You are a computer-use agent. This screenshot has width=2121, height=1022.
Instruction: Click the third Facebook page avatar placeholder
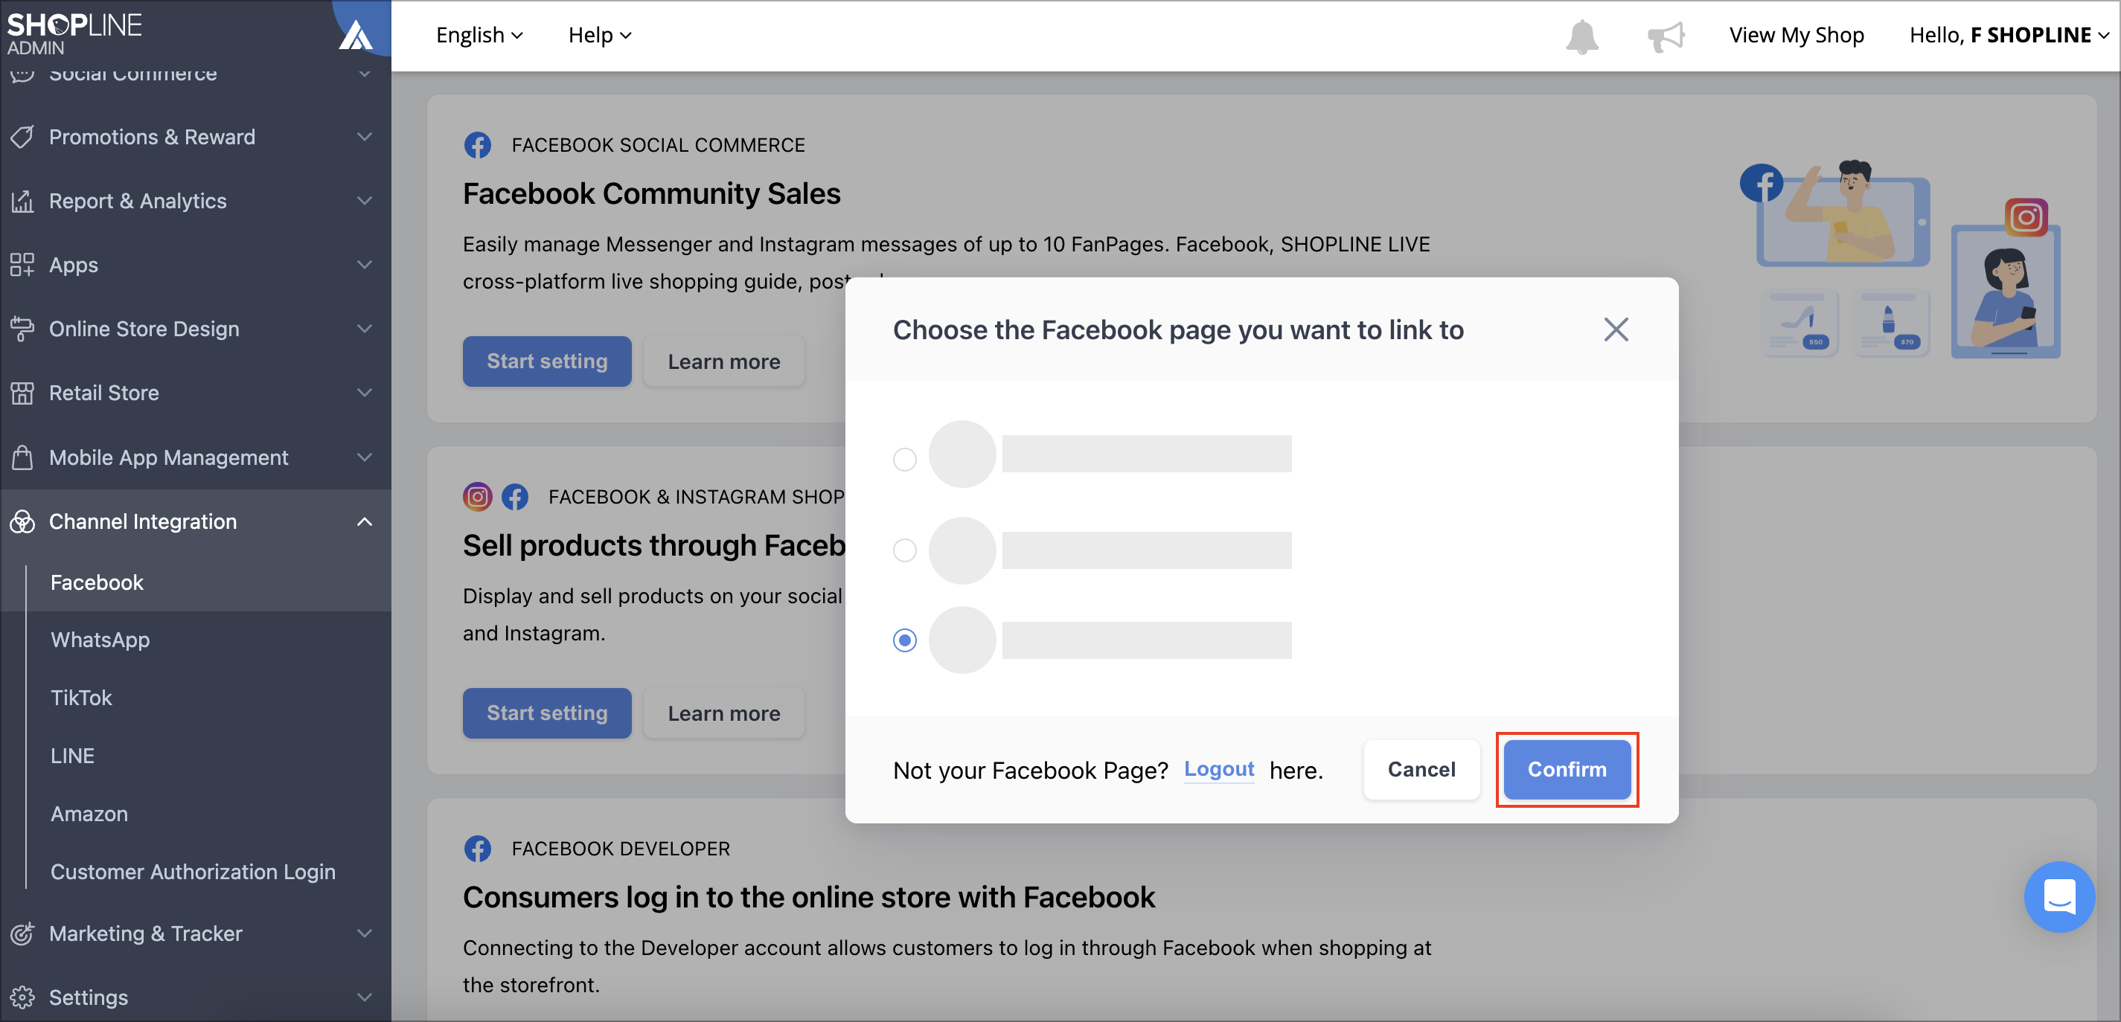click(962, 640)
